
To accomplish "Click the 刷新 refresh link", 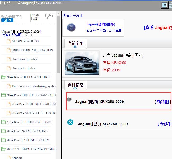I will tap(29, 35).
